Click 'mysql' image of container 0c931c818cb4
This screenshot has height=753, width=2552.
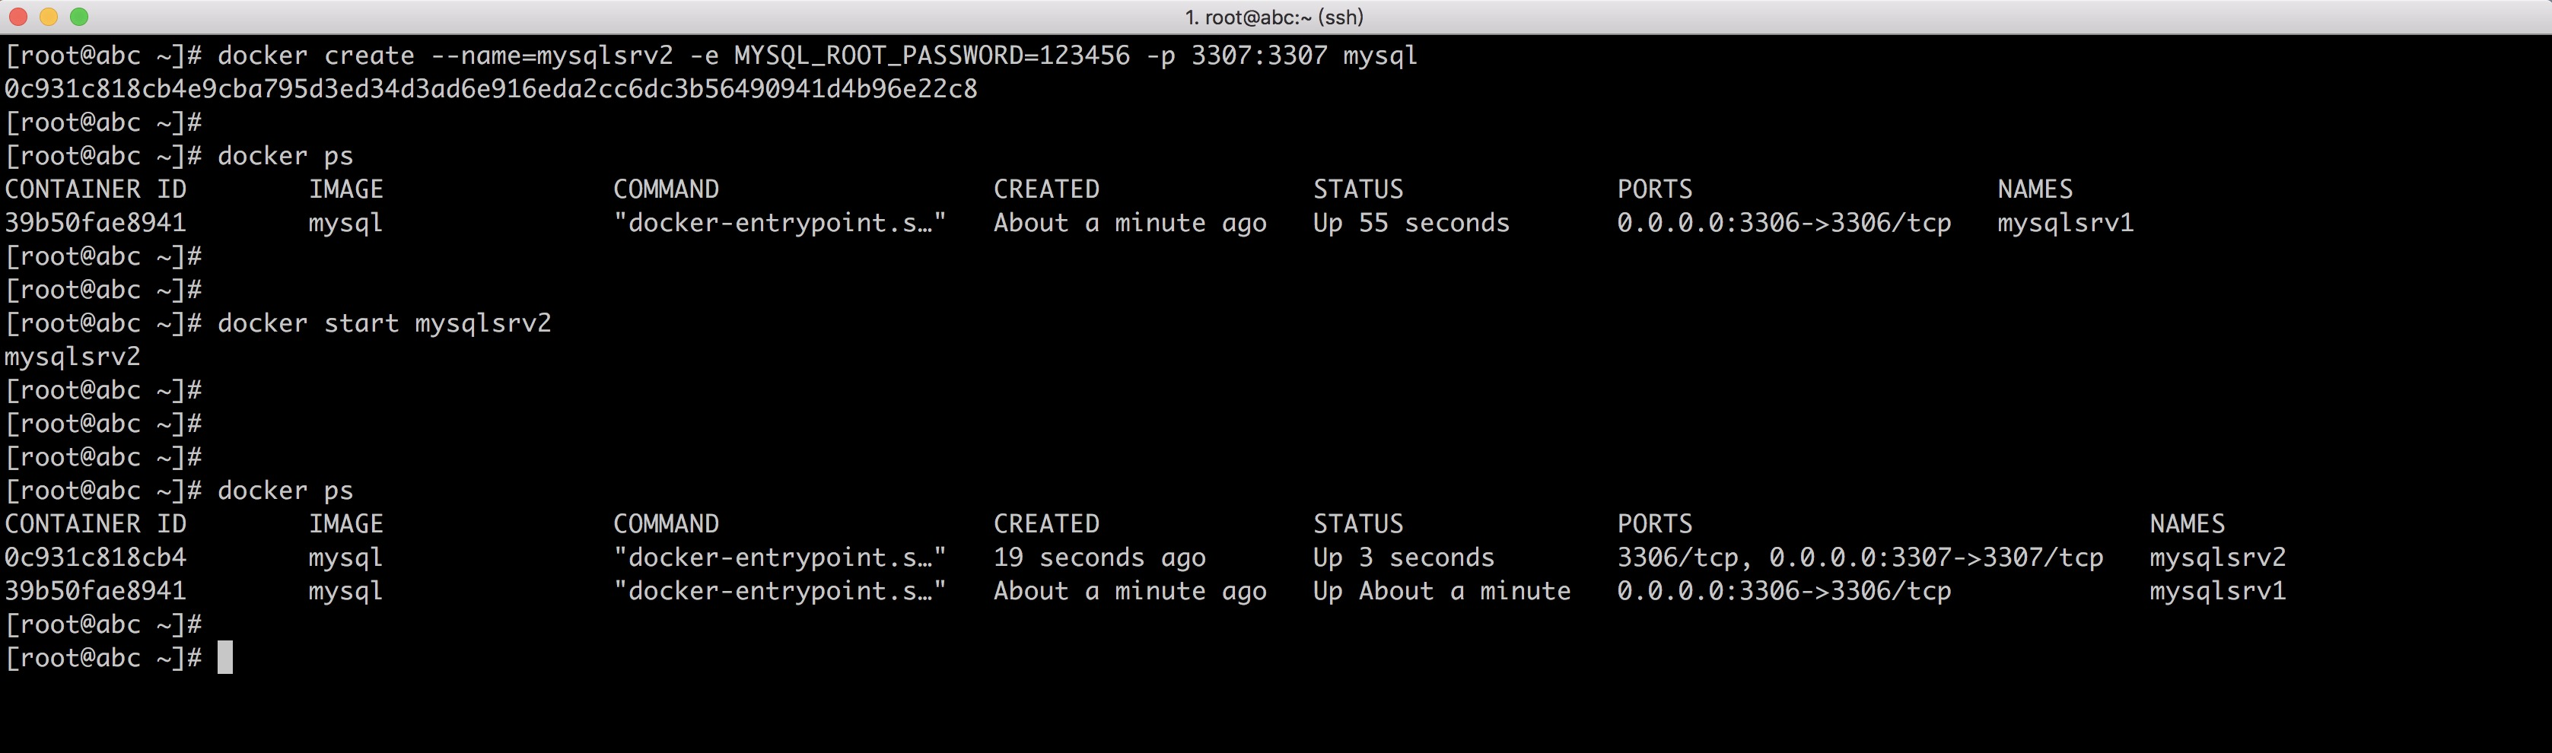click(x=345, y=558)
